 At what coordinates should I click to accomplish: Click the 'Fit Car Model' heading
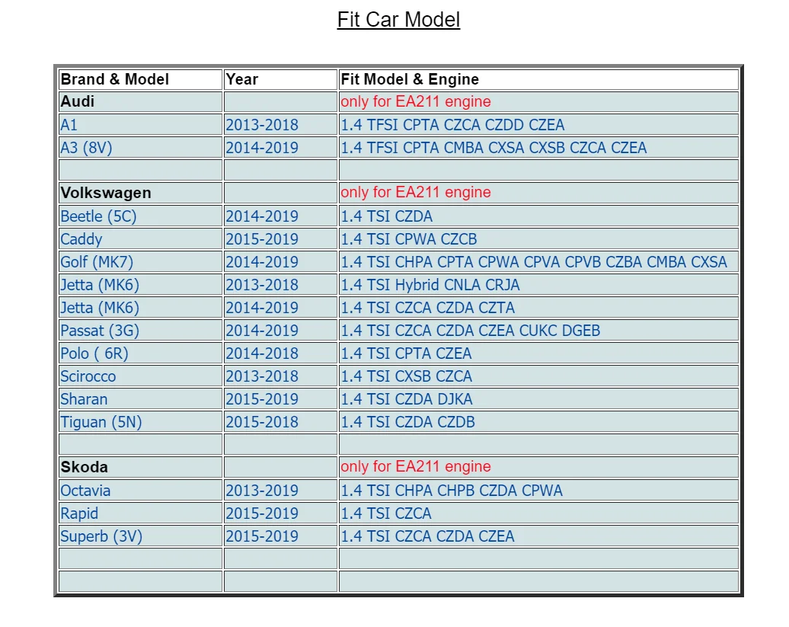tap(398, 20)
